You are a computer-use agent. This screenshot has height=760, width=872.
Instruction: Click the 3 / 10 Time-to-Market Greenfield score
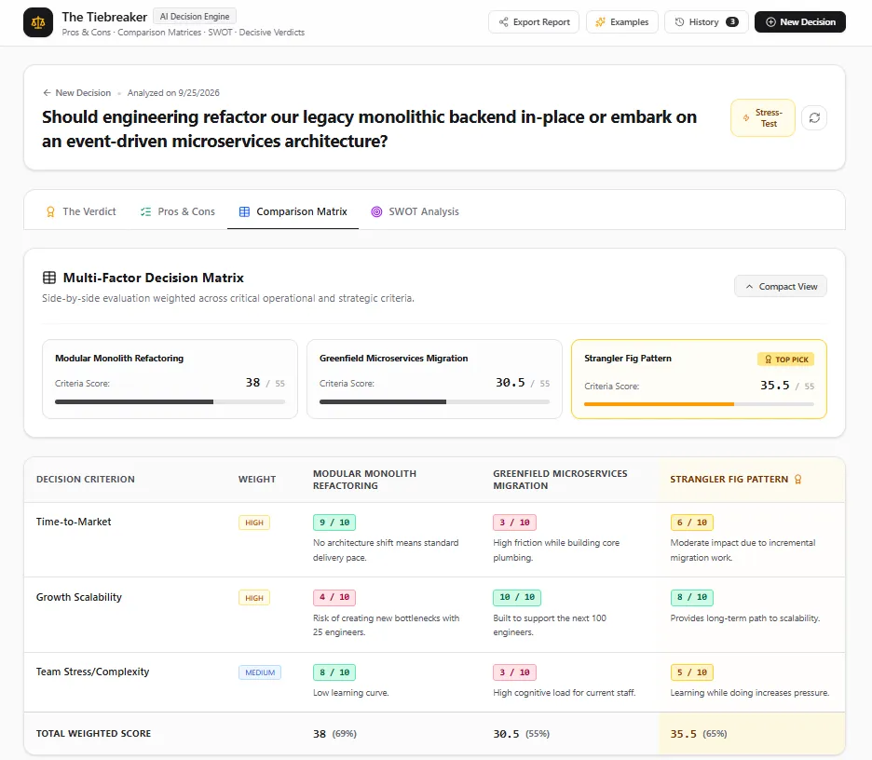[x=514, y=522]
